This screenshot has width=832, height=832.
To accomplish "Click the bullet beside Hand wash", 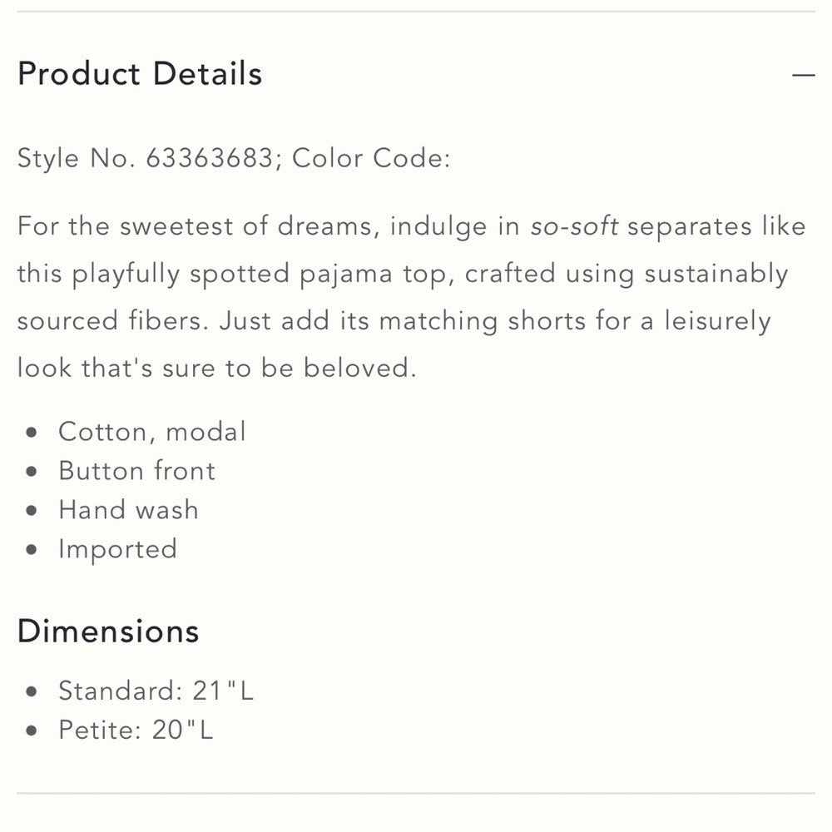I will point(32,511).
